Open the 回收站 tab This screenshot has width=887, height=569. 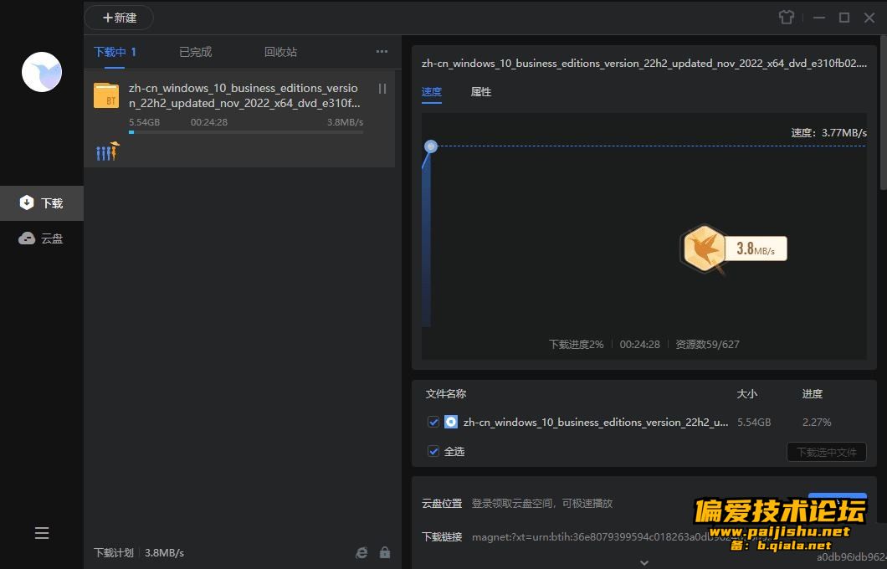280,52
